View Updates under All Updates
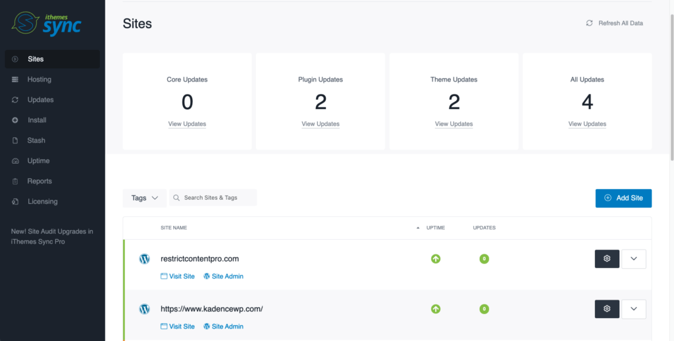Image resolution: width=674 pixels, height=341 pixels. click(587, 124)
